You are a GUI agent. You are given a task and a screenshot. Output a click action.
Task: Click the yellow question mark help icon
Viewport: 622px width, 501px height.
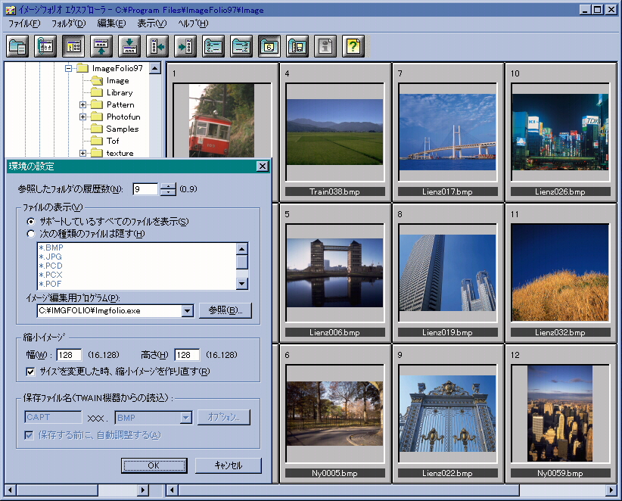tap(352, 46)
